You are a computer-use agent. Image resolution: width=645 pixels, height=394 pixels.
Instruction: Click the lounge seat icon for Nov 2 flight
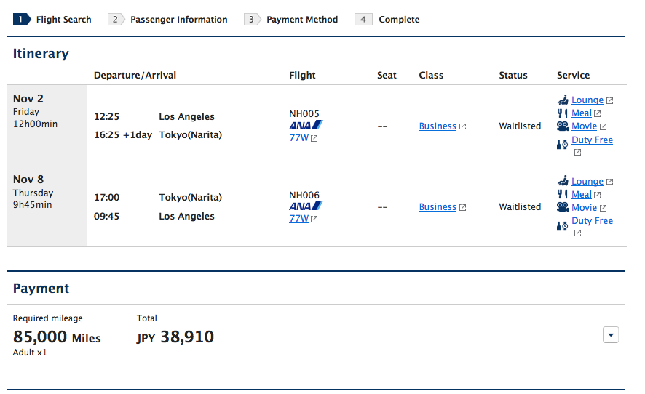(x=563, y=100)
